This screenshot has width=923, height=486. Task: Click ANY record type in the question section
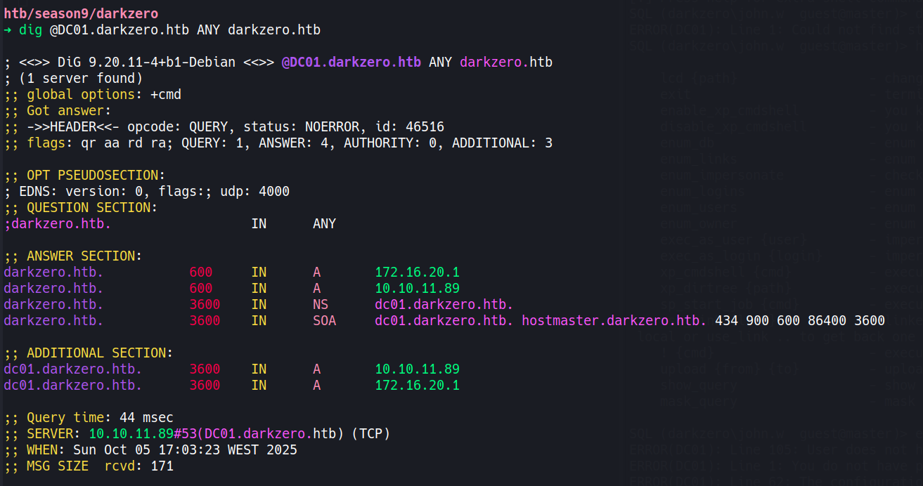(324, 224)
